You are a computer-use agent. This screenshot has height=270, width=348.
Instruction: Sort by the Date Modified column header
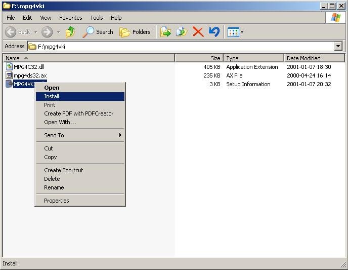pyautogui.click(x=314, y=58)
